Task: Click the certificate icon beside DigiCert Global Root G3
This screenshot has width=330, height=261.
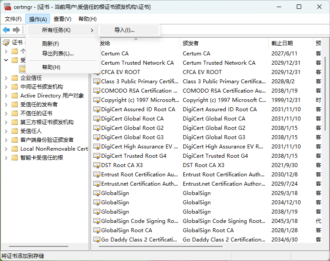Action: 97,137
